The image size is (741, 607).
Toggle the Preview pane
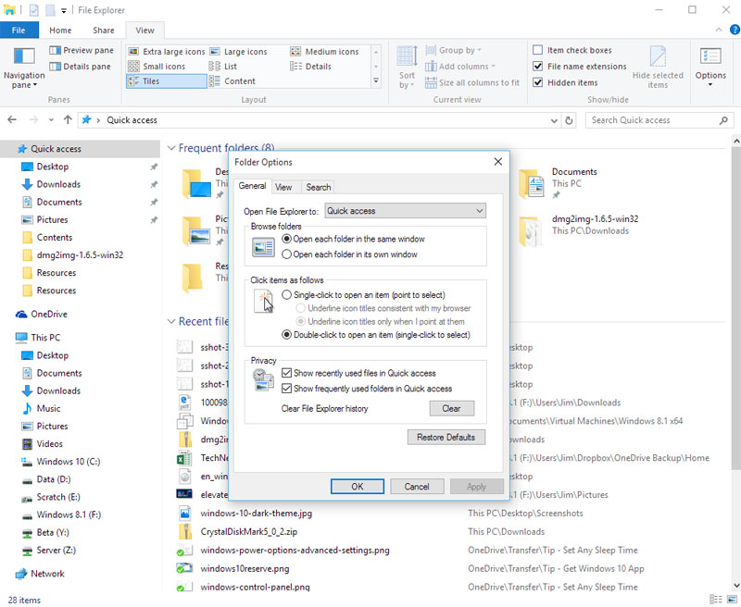pyautogui.click(x=82, y=50)
